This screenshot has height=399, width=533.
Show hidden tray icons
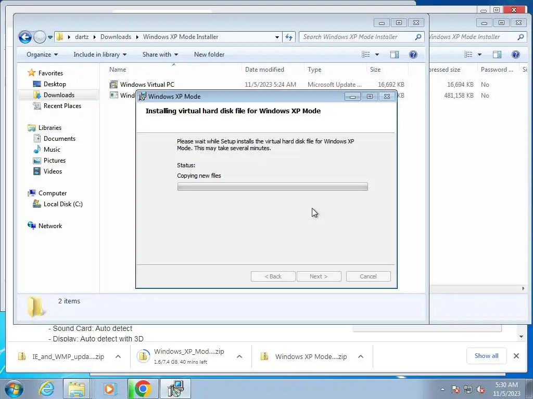pos(442,389)
